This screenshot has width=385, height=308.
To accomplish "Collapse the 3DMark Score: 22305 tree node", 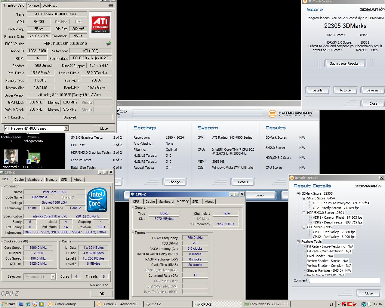I will click(x=298, y=194).
